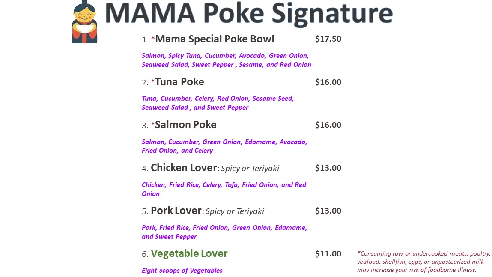Click the Chicken Lover ingredients description
The width and height of the screenshot is (492, 277).
tap(224, 189)
